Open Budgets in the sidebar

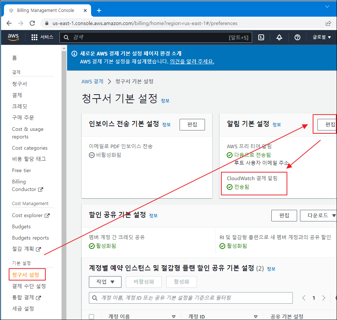point(21,227)
